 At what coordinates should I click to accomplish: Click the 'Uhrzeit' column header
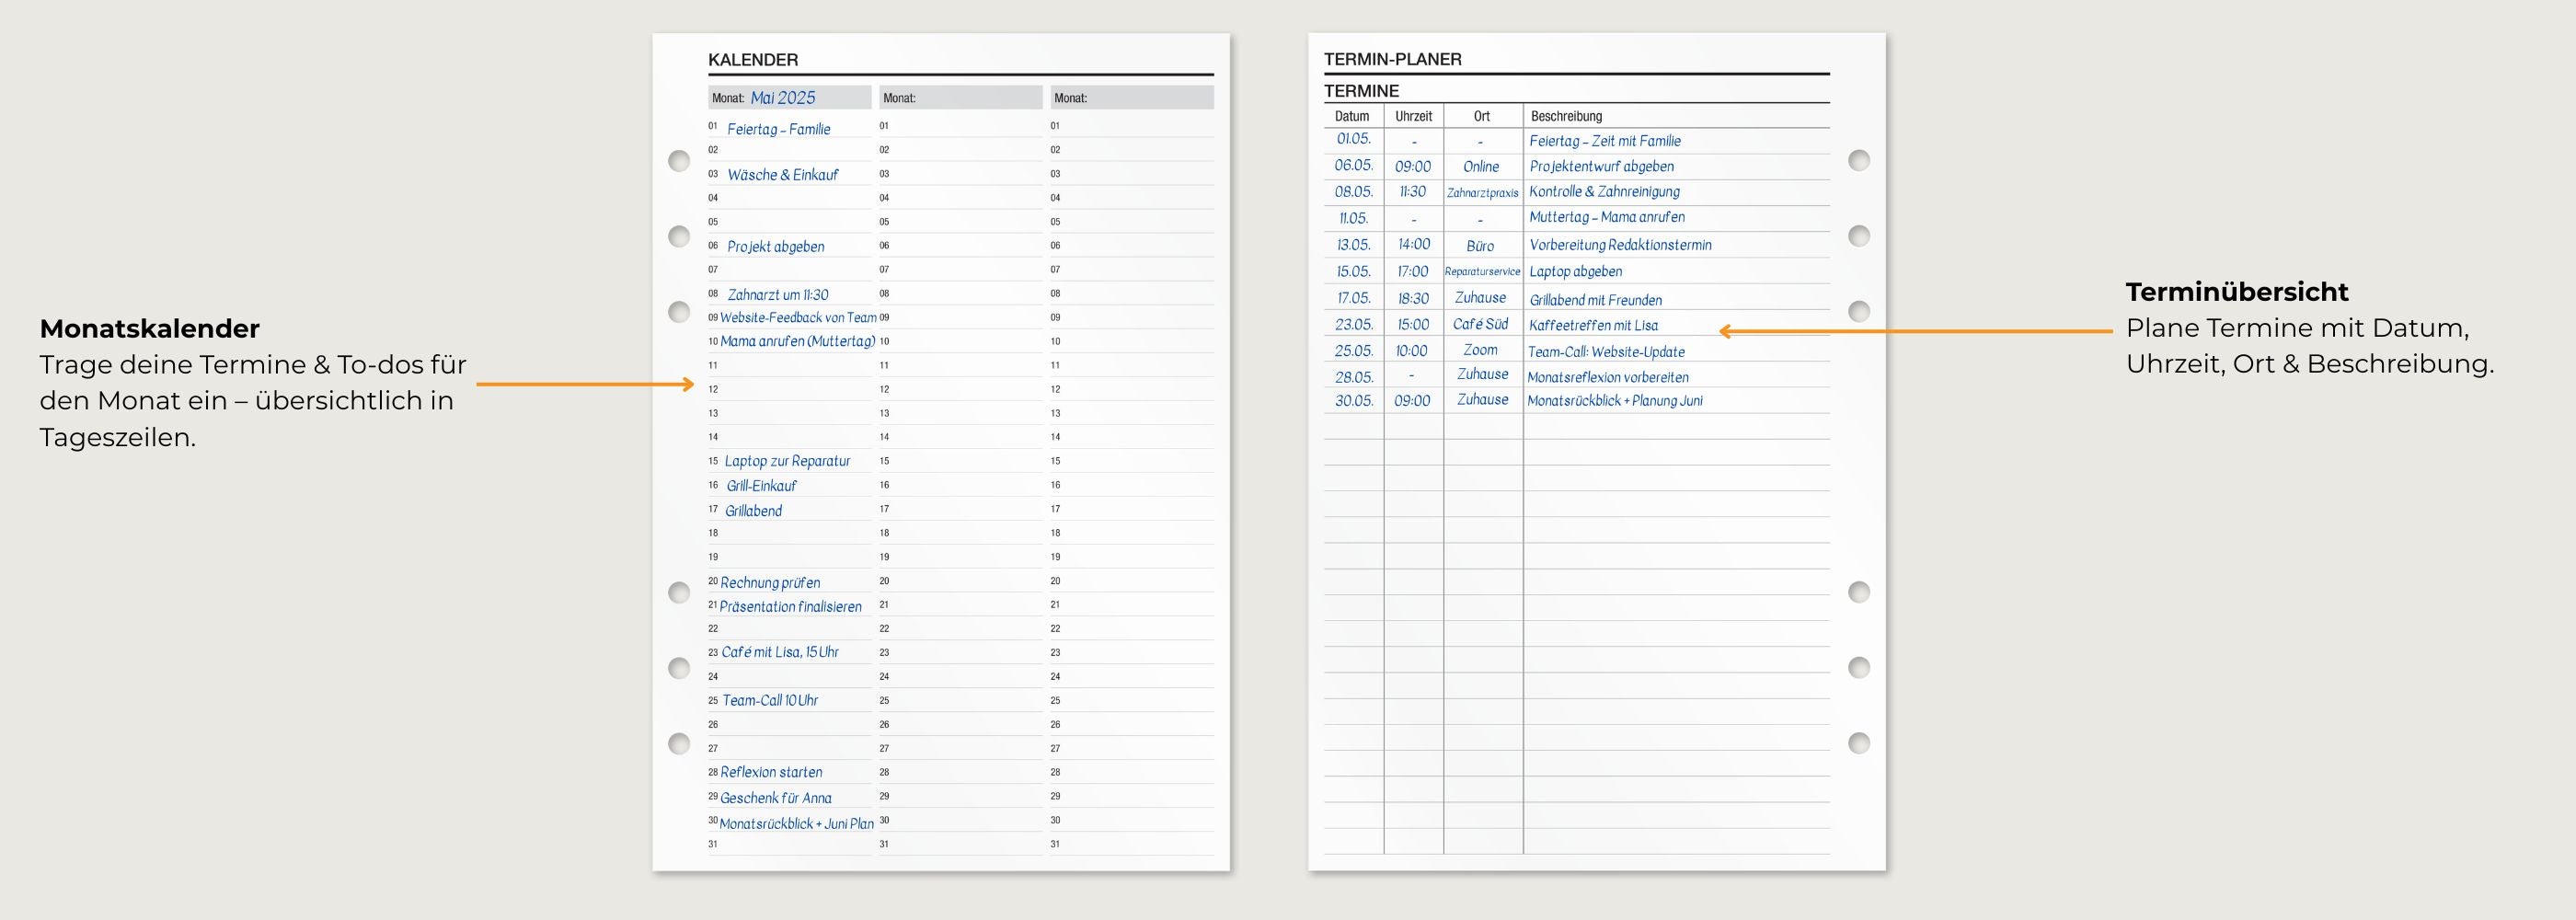coord(1413,116)
